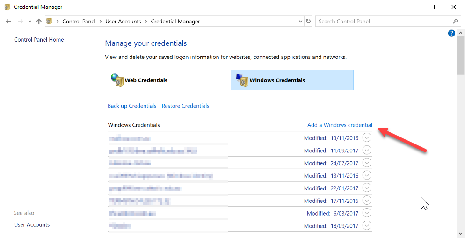465x238 pixels.
Task: Click the Credential Manager title bar icon
Action: (7, 7)
